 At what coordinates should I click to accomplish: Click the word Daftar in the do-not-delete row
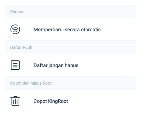click(41, 65)
